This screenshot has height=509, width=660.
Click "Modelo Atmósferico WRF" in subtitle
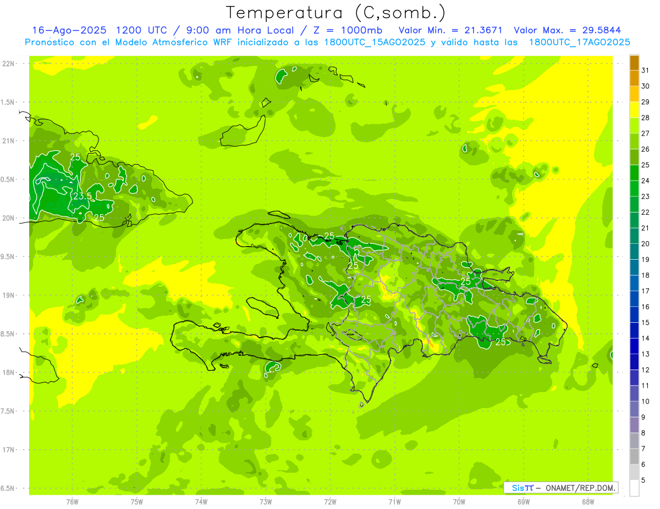point(182,42)
